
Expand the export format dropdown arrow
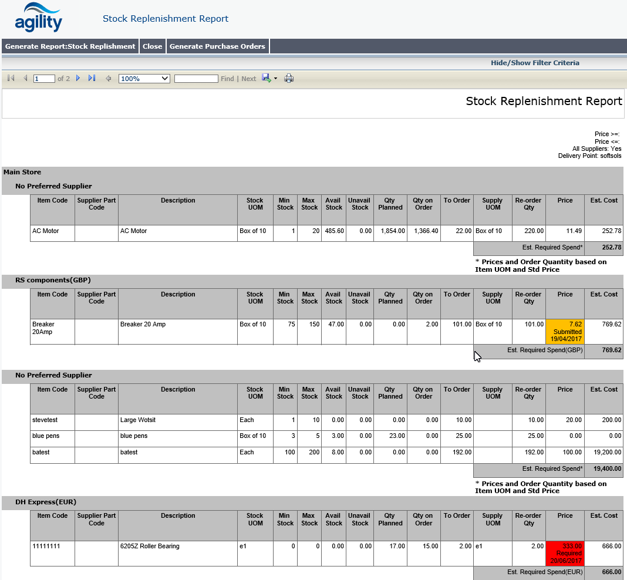275,79
